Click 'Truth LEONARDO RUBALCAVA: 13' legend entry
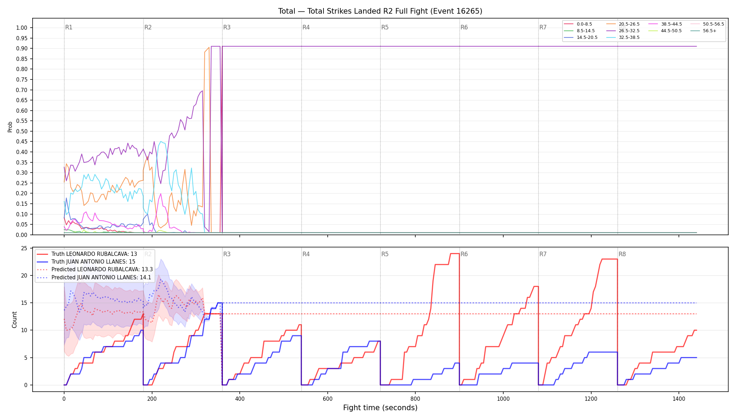 coord(94,254)
